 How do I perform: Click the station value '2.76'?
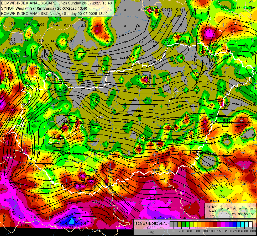point(168,90)
